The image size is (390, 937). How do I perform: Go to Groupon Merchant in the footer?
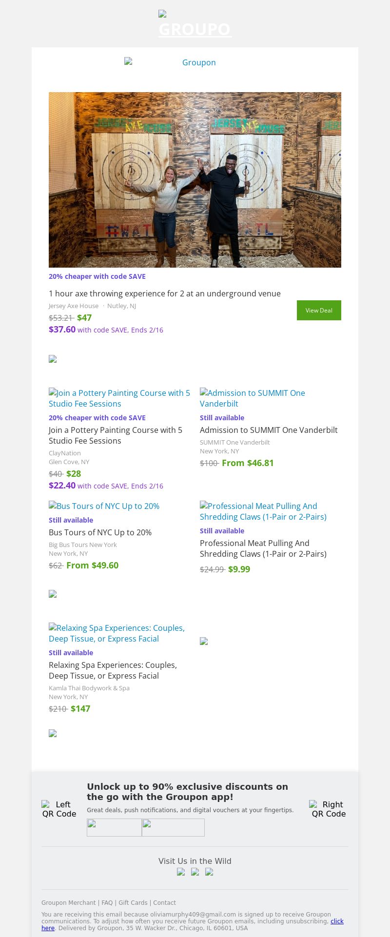tap(68, 903)
